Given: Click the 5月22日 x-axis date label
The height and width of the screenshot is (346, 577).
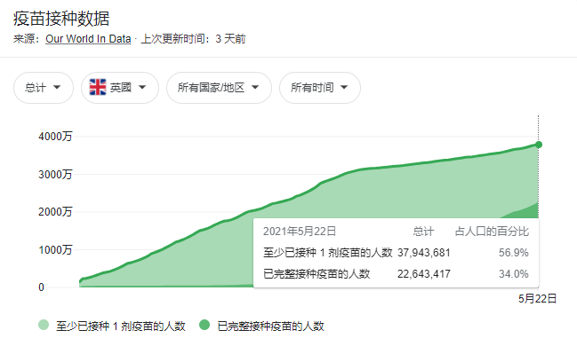Looking at the screenshot, I should [x=537, y=299].
